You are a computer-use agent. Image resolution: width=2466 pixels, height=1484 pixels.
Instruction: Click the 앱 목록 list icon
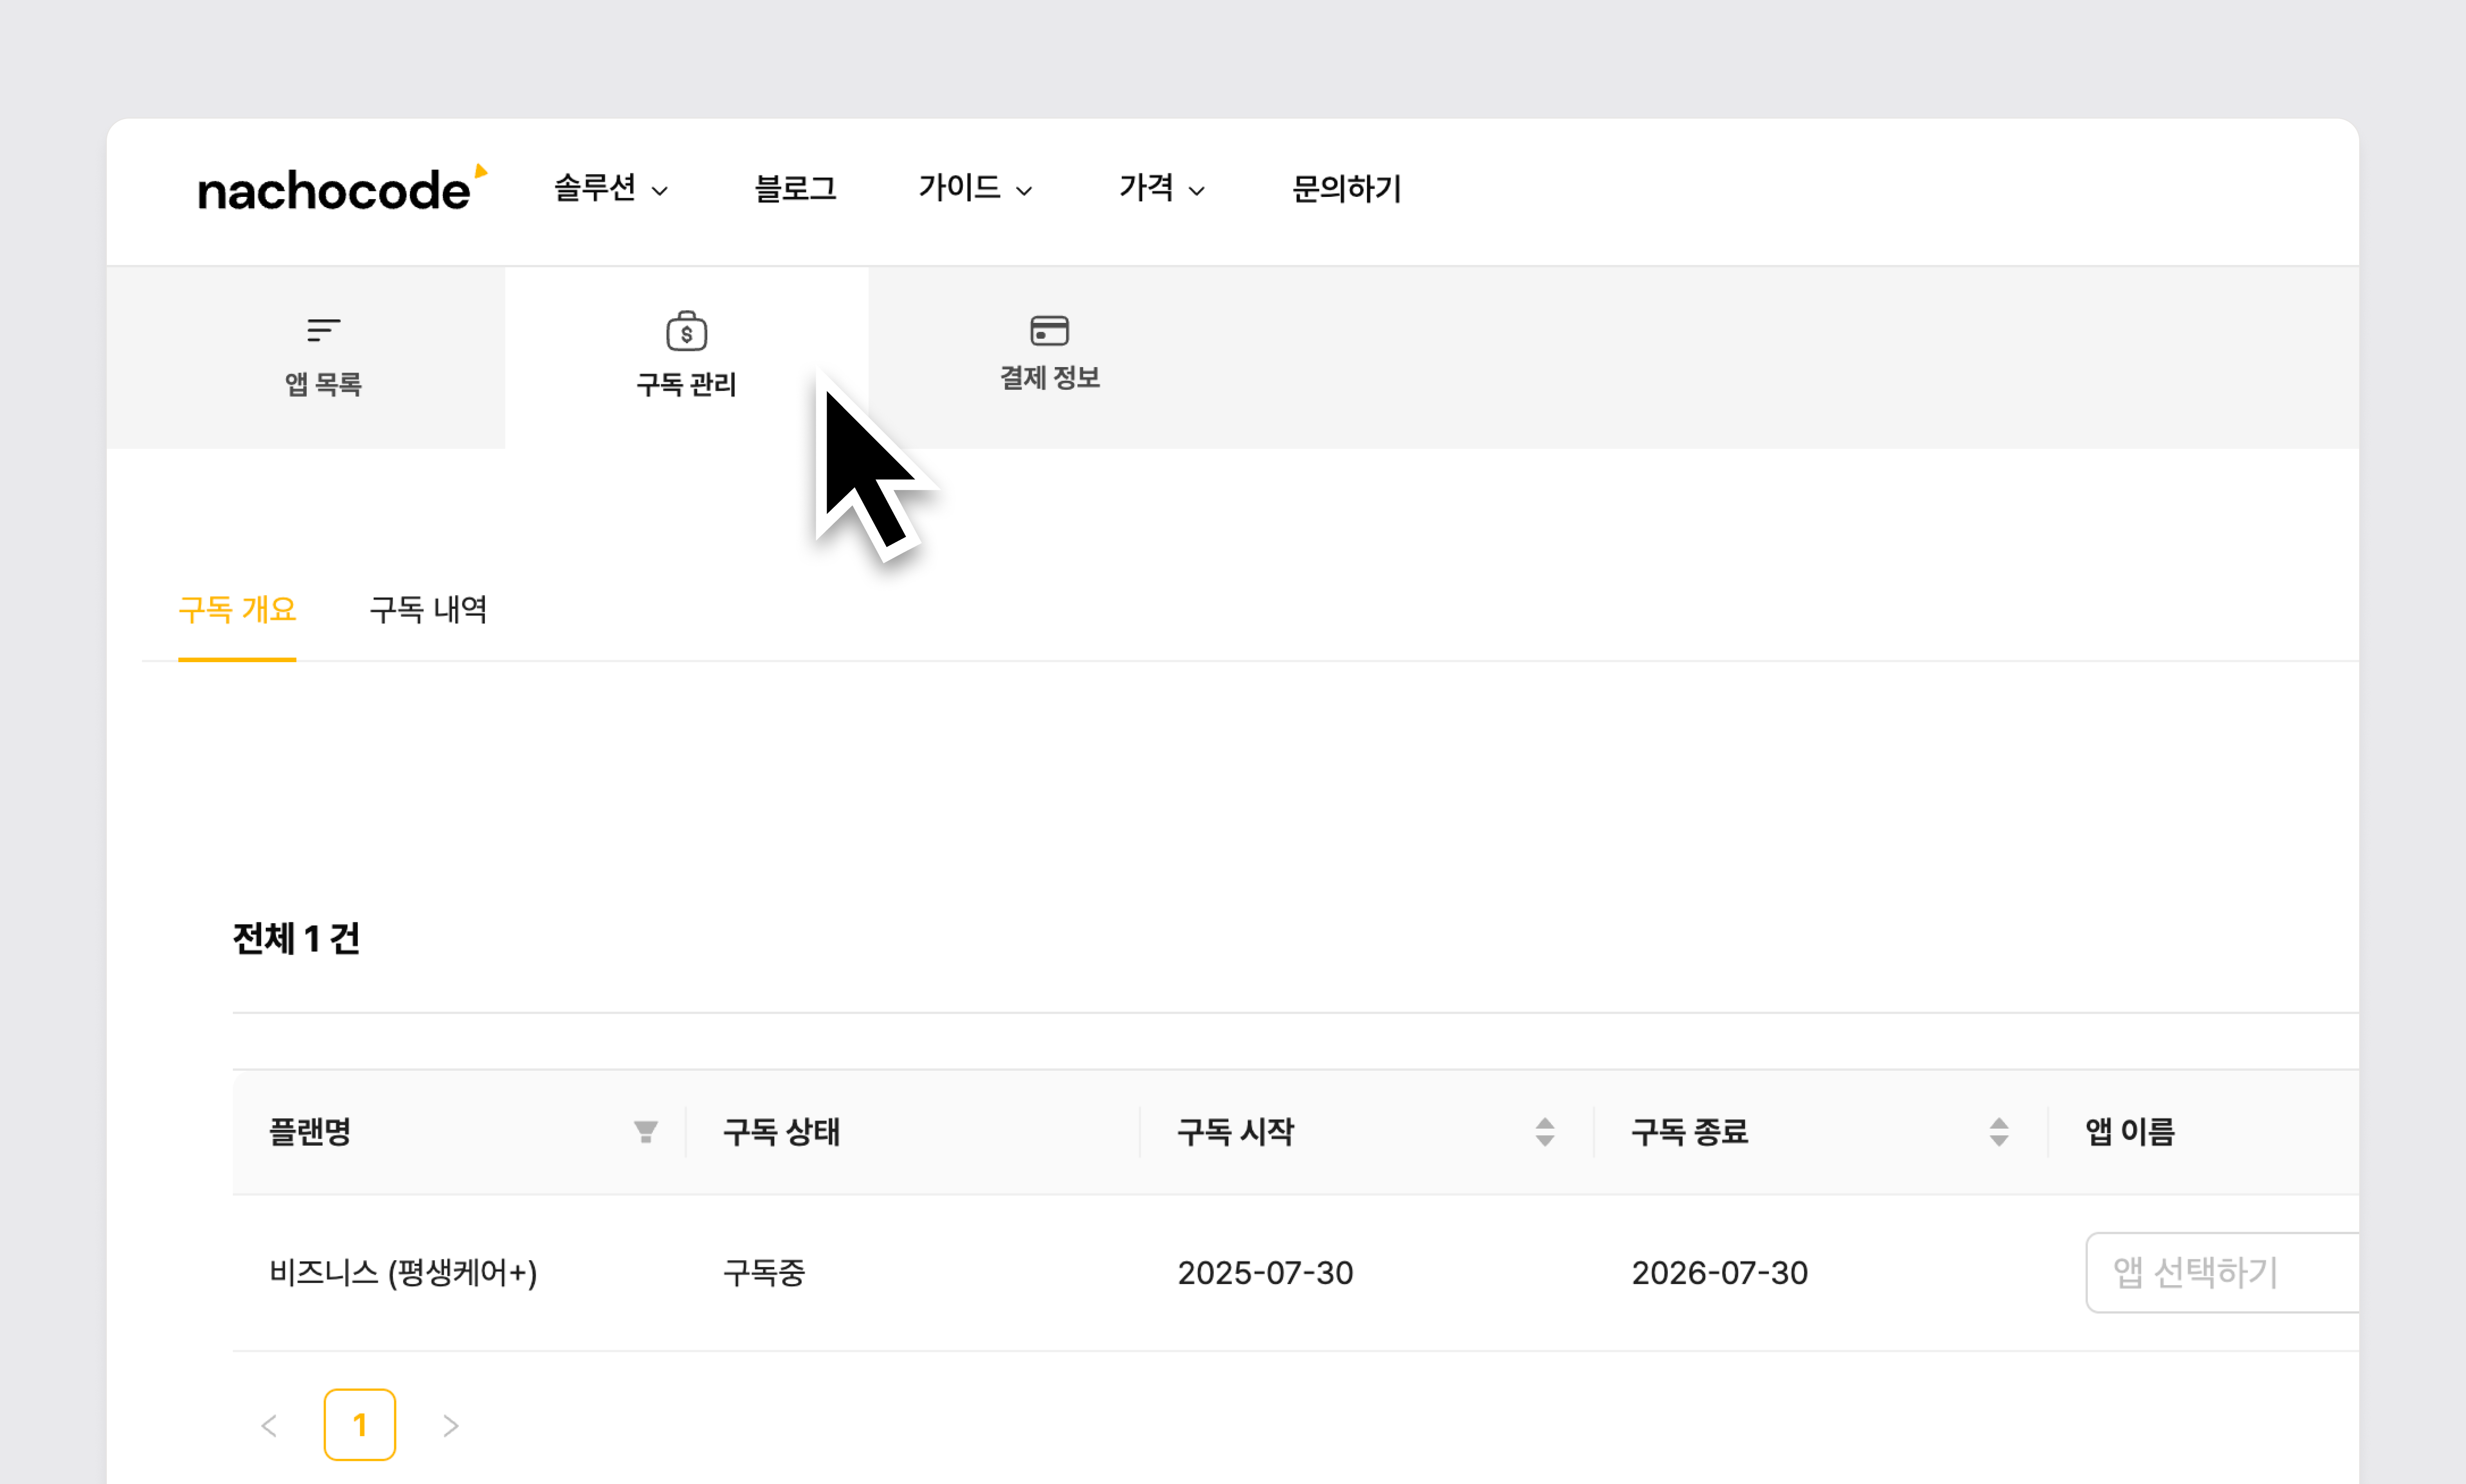pos(323,330)
